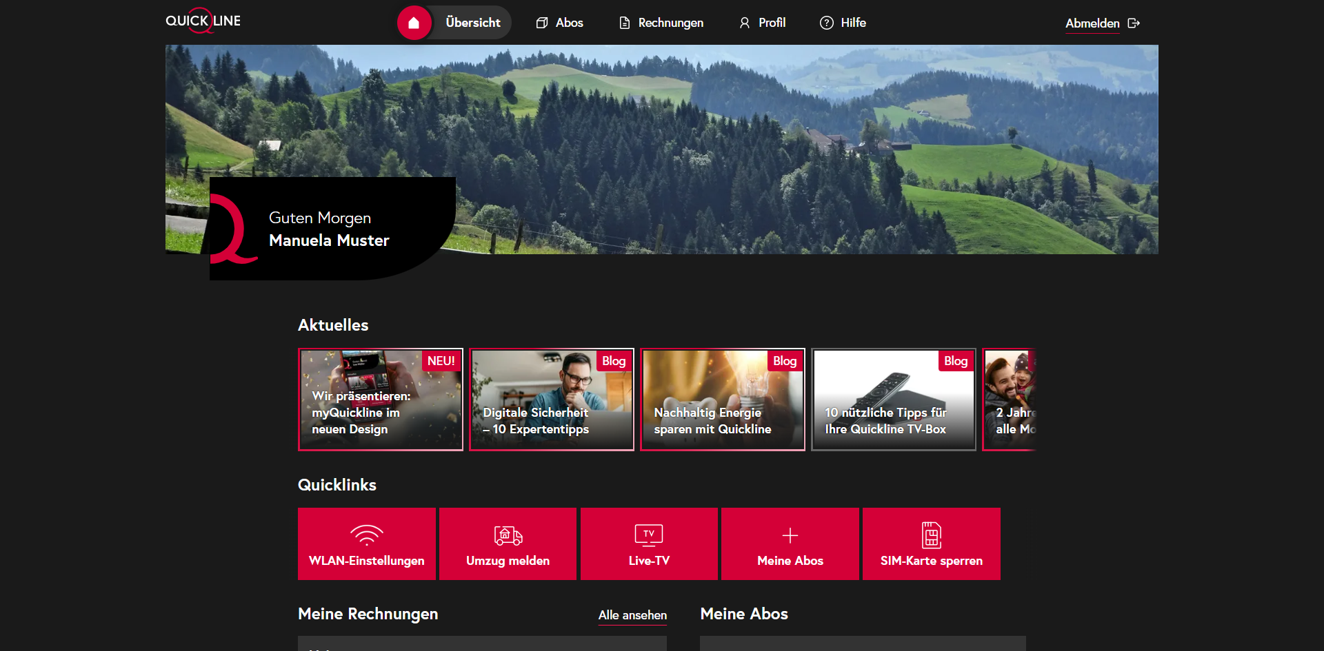
Task: Click the Alle ansehen link
Action: (632, 615)
